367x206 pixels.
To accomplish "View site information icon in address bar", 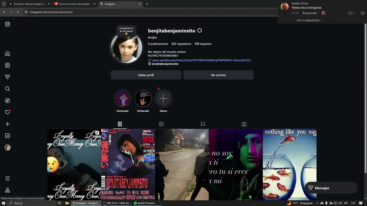I will pos(26,12).
